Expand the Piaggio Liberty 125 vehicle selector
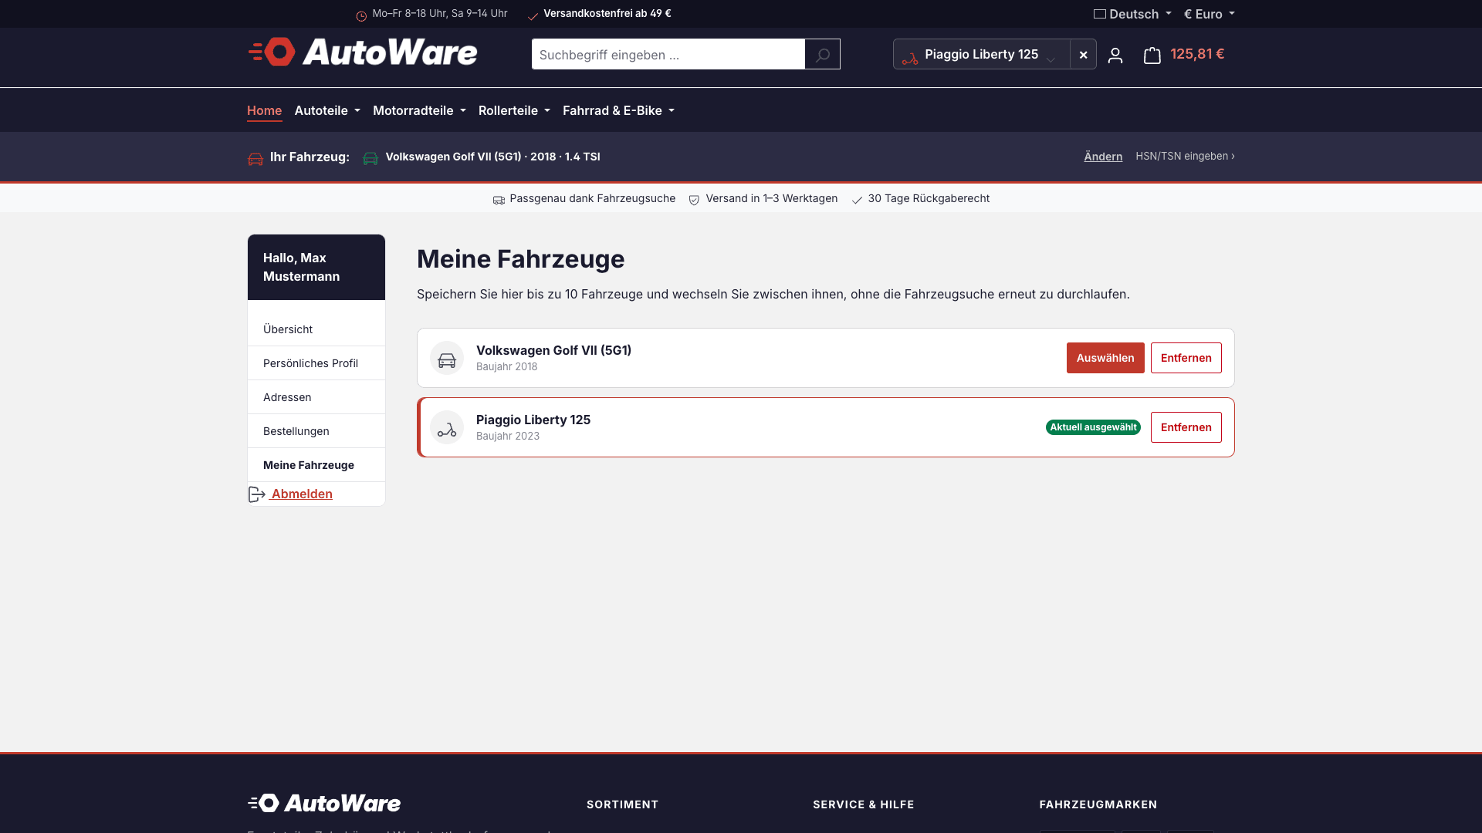This screenshot has height=833, width=1482. click(x=982, y=54)
